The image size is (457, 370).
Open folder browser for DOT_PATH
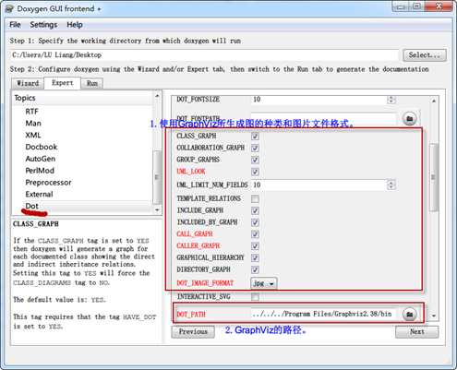409,314
